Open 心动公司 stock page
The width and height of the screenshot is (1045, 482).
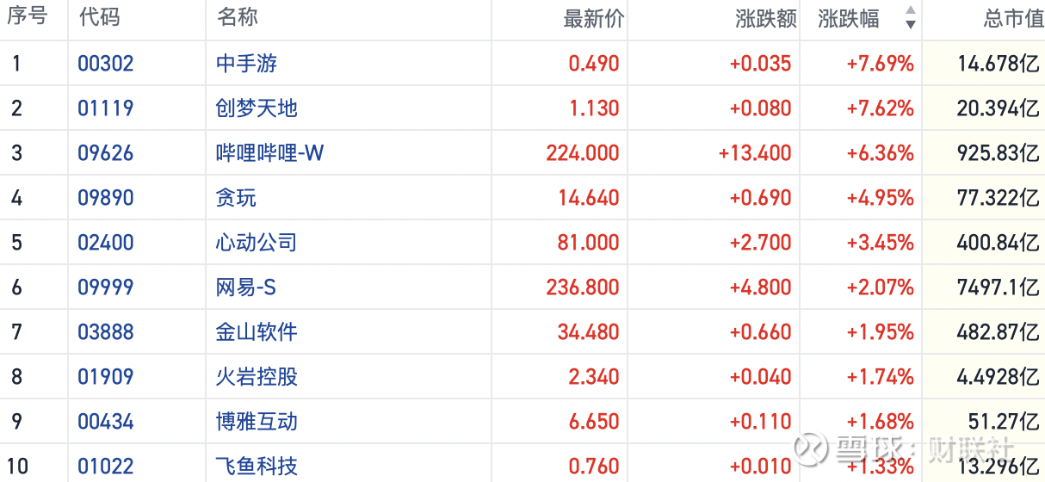tap(257, 243)
